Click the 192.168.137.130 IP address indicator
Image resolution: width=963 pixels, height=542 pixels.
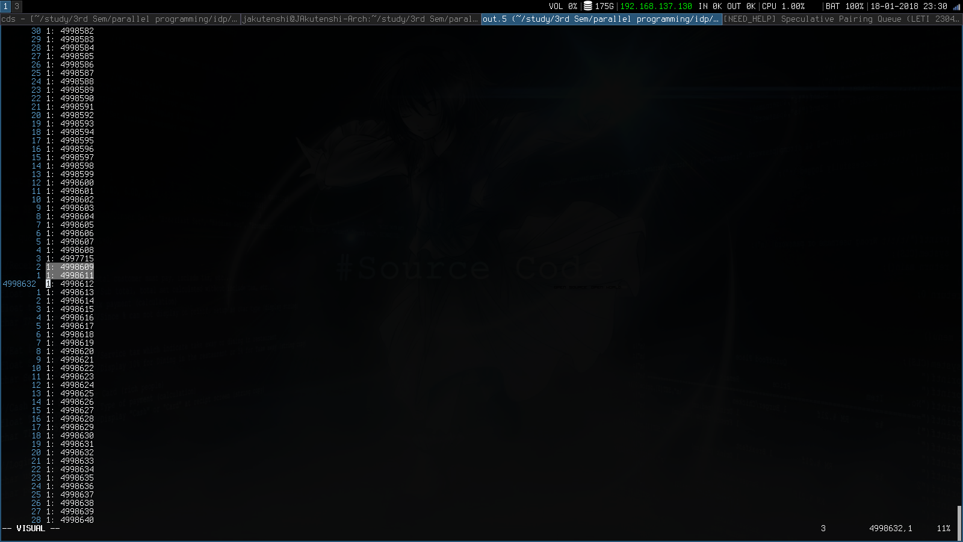(x=656, y=6)
